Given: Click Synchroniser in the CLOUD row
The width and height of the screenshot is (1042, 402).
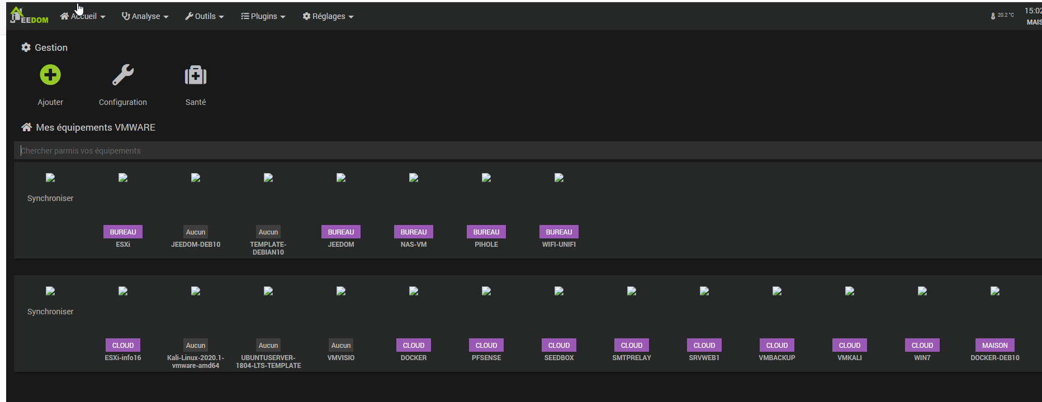Looking at the screenshot, I should tap(50, 312).
